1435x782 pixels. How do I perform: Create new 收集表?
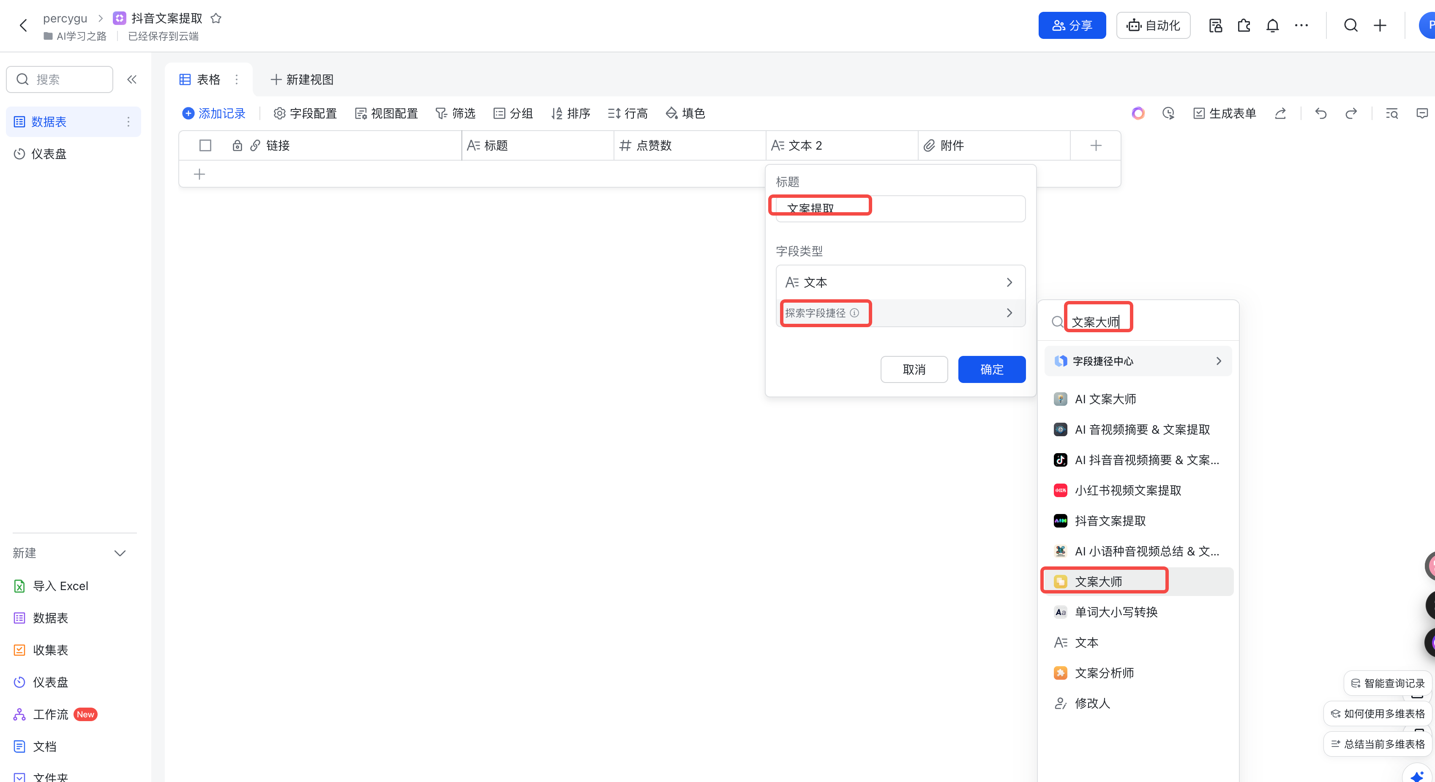coord(41,650)
